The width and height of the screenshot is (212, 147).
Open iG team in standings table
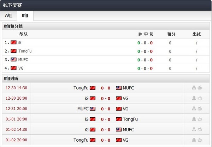[20, 43]
